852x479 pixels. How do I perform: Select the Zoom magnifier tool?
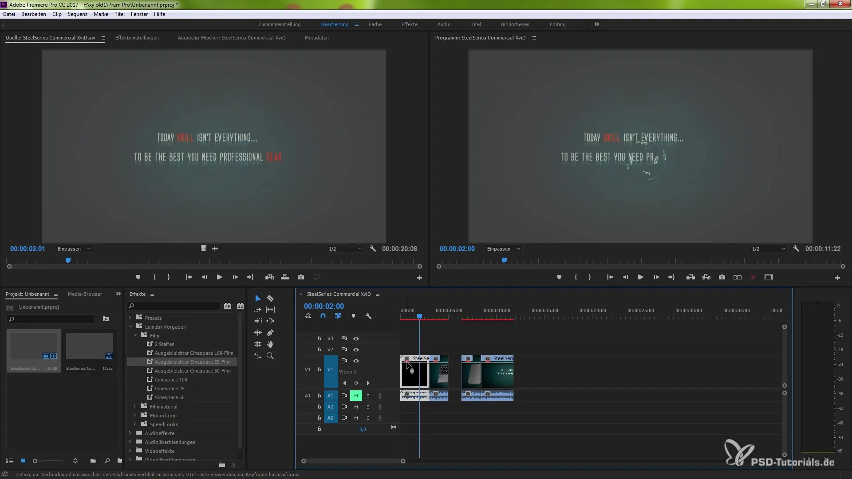pyautogui.click(x=270, y=356)
